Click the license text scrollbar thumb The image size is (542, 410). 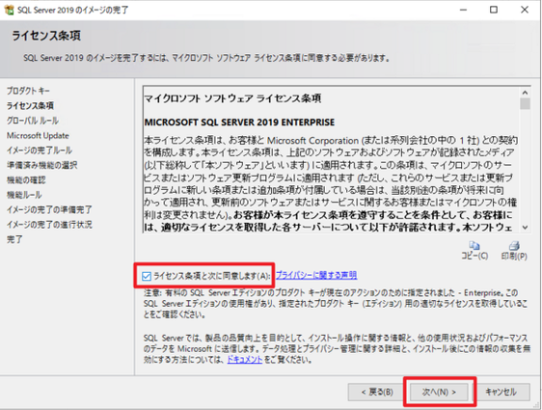coord(525,104)
